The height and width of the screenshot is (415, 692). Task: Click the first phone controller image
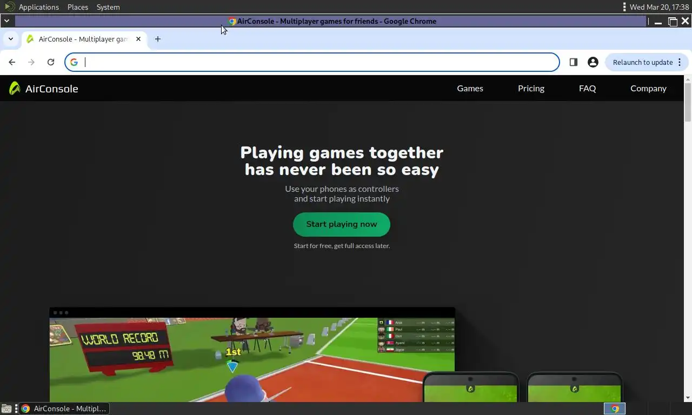(x=470, y=387)
